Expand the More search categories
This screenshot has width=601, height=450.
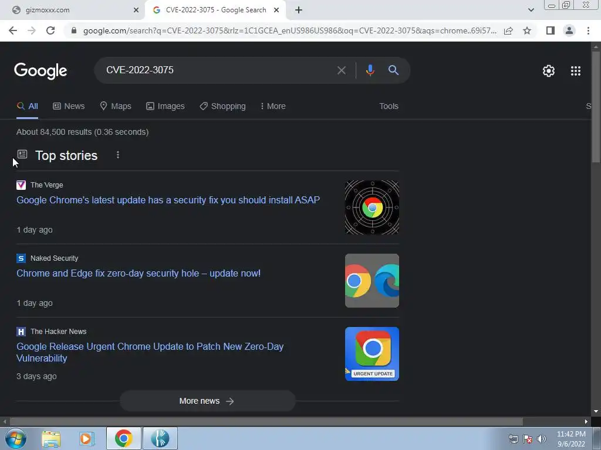273,107
